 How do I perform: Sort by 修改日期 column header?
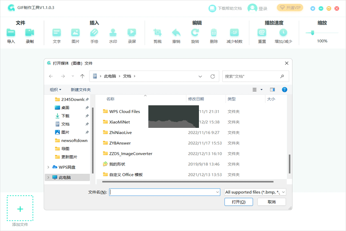(x=196, y=99)
